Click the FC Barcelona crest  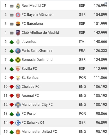pyautogui.click(x=18, y=24)
